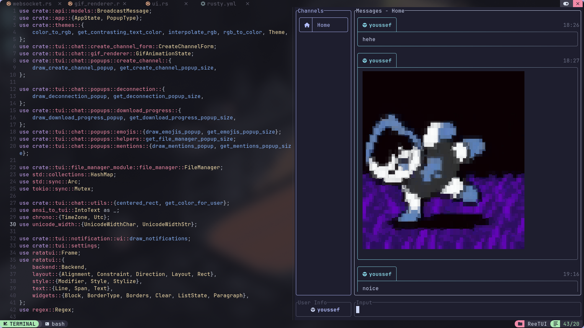Click 'Stylize' on line 38
The width and height of the screenshot is (584, 328).
[124, 281]
